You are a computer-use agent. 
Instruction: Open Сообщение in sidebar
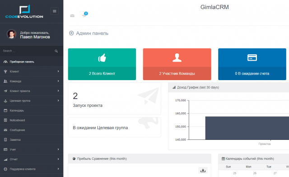click(x=32, y=130)
